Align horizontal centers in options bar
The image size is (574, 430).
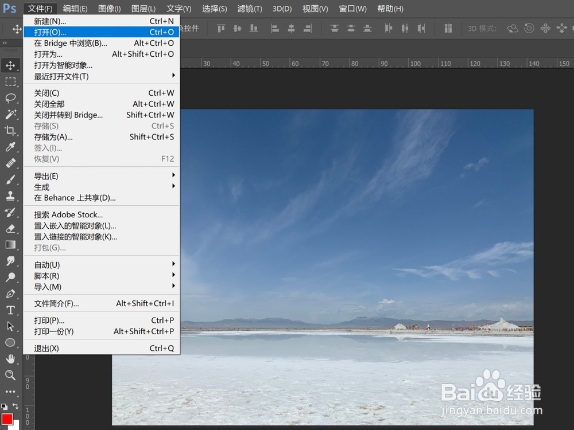click(x=292, y=28)
